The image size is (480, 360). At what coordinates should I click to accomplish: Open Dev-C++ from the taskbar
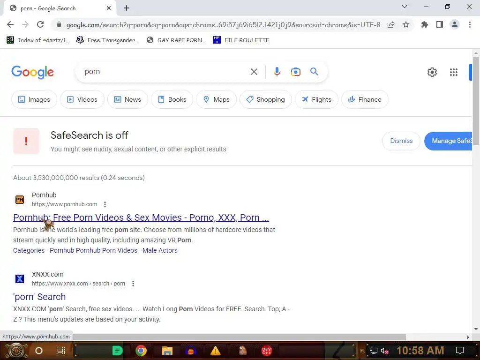tap(266, 351)
